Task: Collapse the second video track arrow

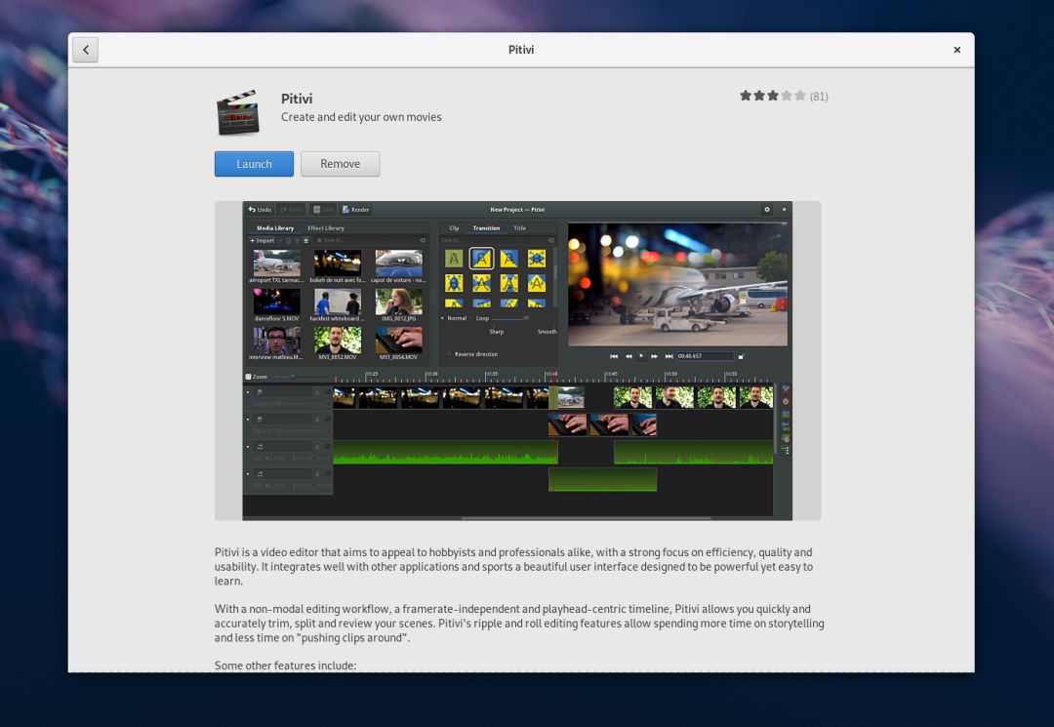Action: [x=248, y=420]
